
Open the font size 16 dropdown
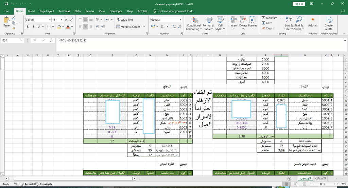[x=62, y=20]
